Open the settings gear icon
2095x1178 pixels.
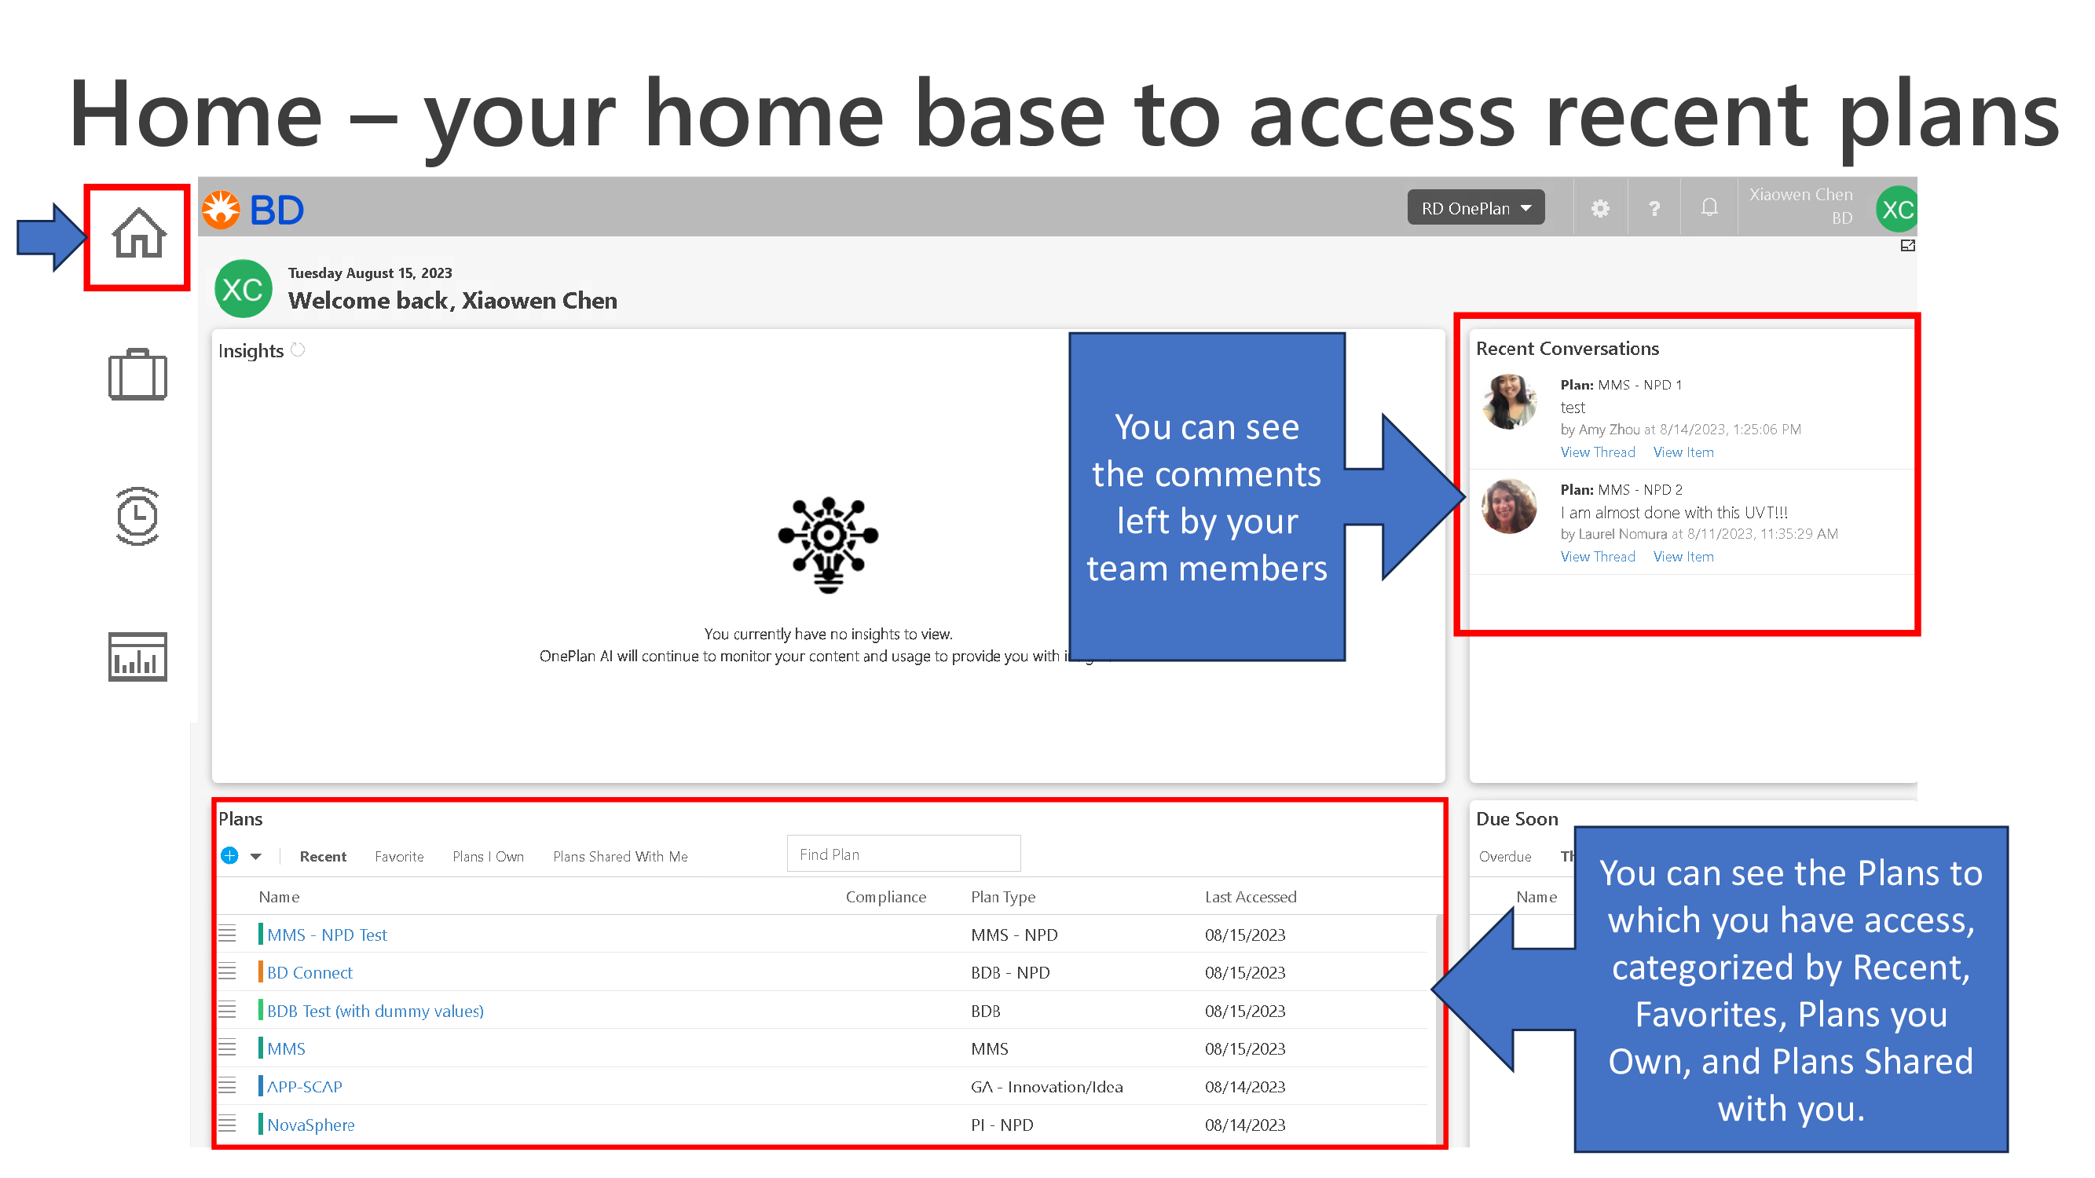[1599, 209]
